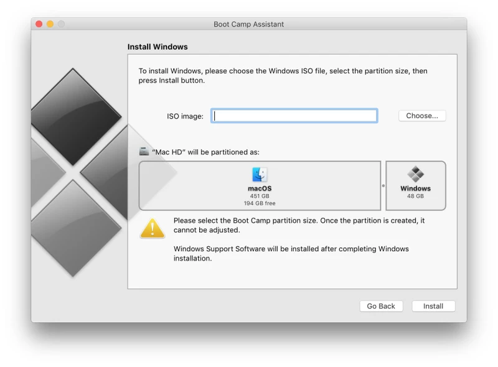
Task: Click the Windows Support Software notice text
Action: pos(291,254)
